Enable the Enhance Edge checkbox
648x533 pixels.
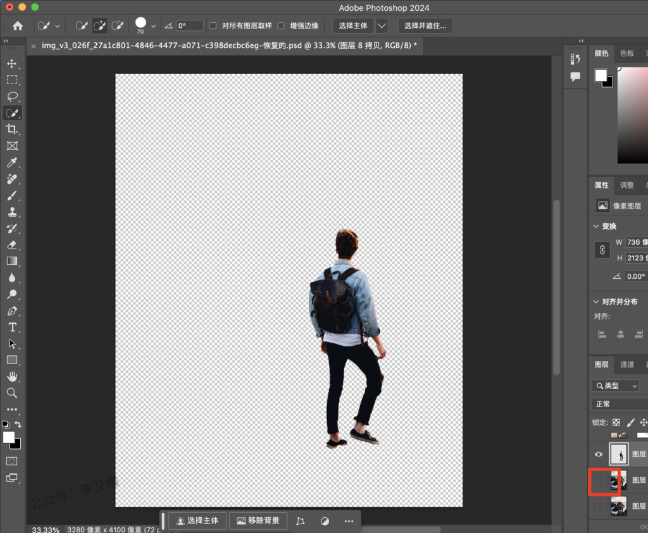click(280, 25)
